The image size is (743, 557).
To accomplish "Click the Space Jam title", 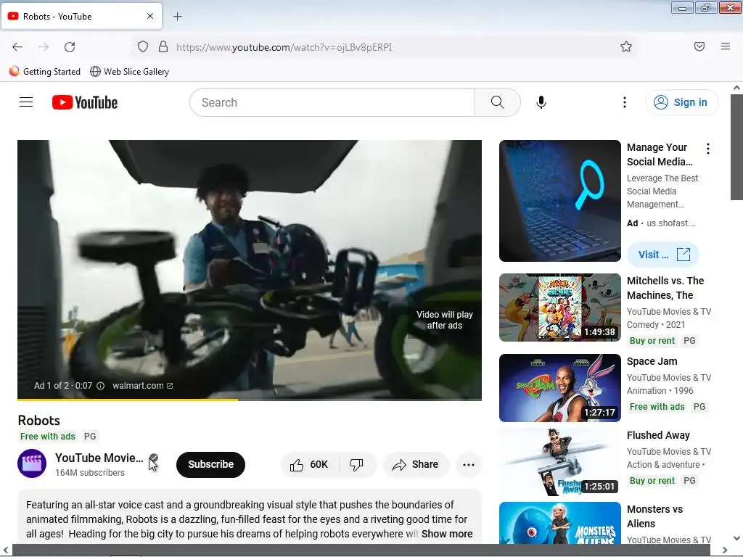I will point(652,361).
